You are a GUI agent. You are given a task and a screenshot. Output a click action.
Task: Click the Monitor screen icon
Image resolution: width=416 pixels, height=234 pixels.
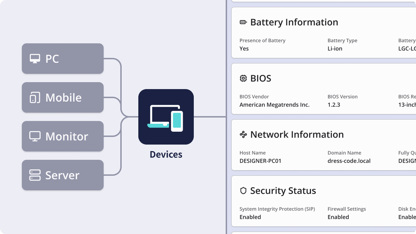(x=35, y=136)
